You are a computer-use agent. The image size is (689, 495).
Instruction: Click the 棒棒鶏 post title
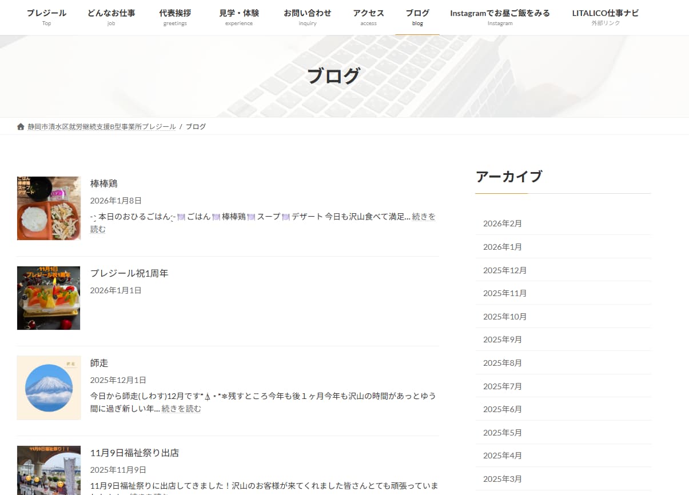click(103, 183)
